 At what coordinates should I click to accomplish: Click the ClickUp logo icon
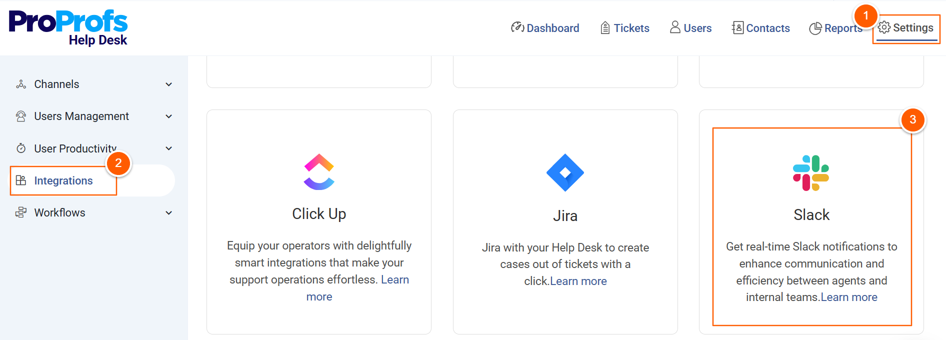point(319,171)
